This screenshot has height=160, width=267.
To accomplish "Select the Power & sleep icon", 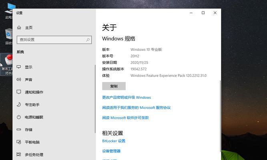I will click(x=19, y=117).
